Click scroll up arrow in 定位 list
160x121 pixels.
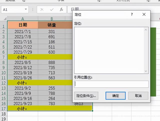(x=146, y=30)
